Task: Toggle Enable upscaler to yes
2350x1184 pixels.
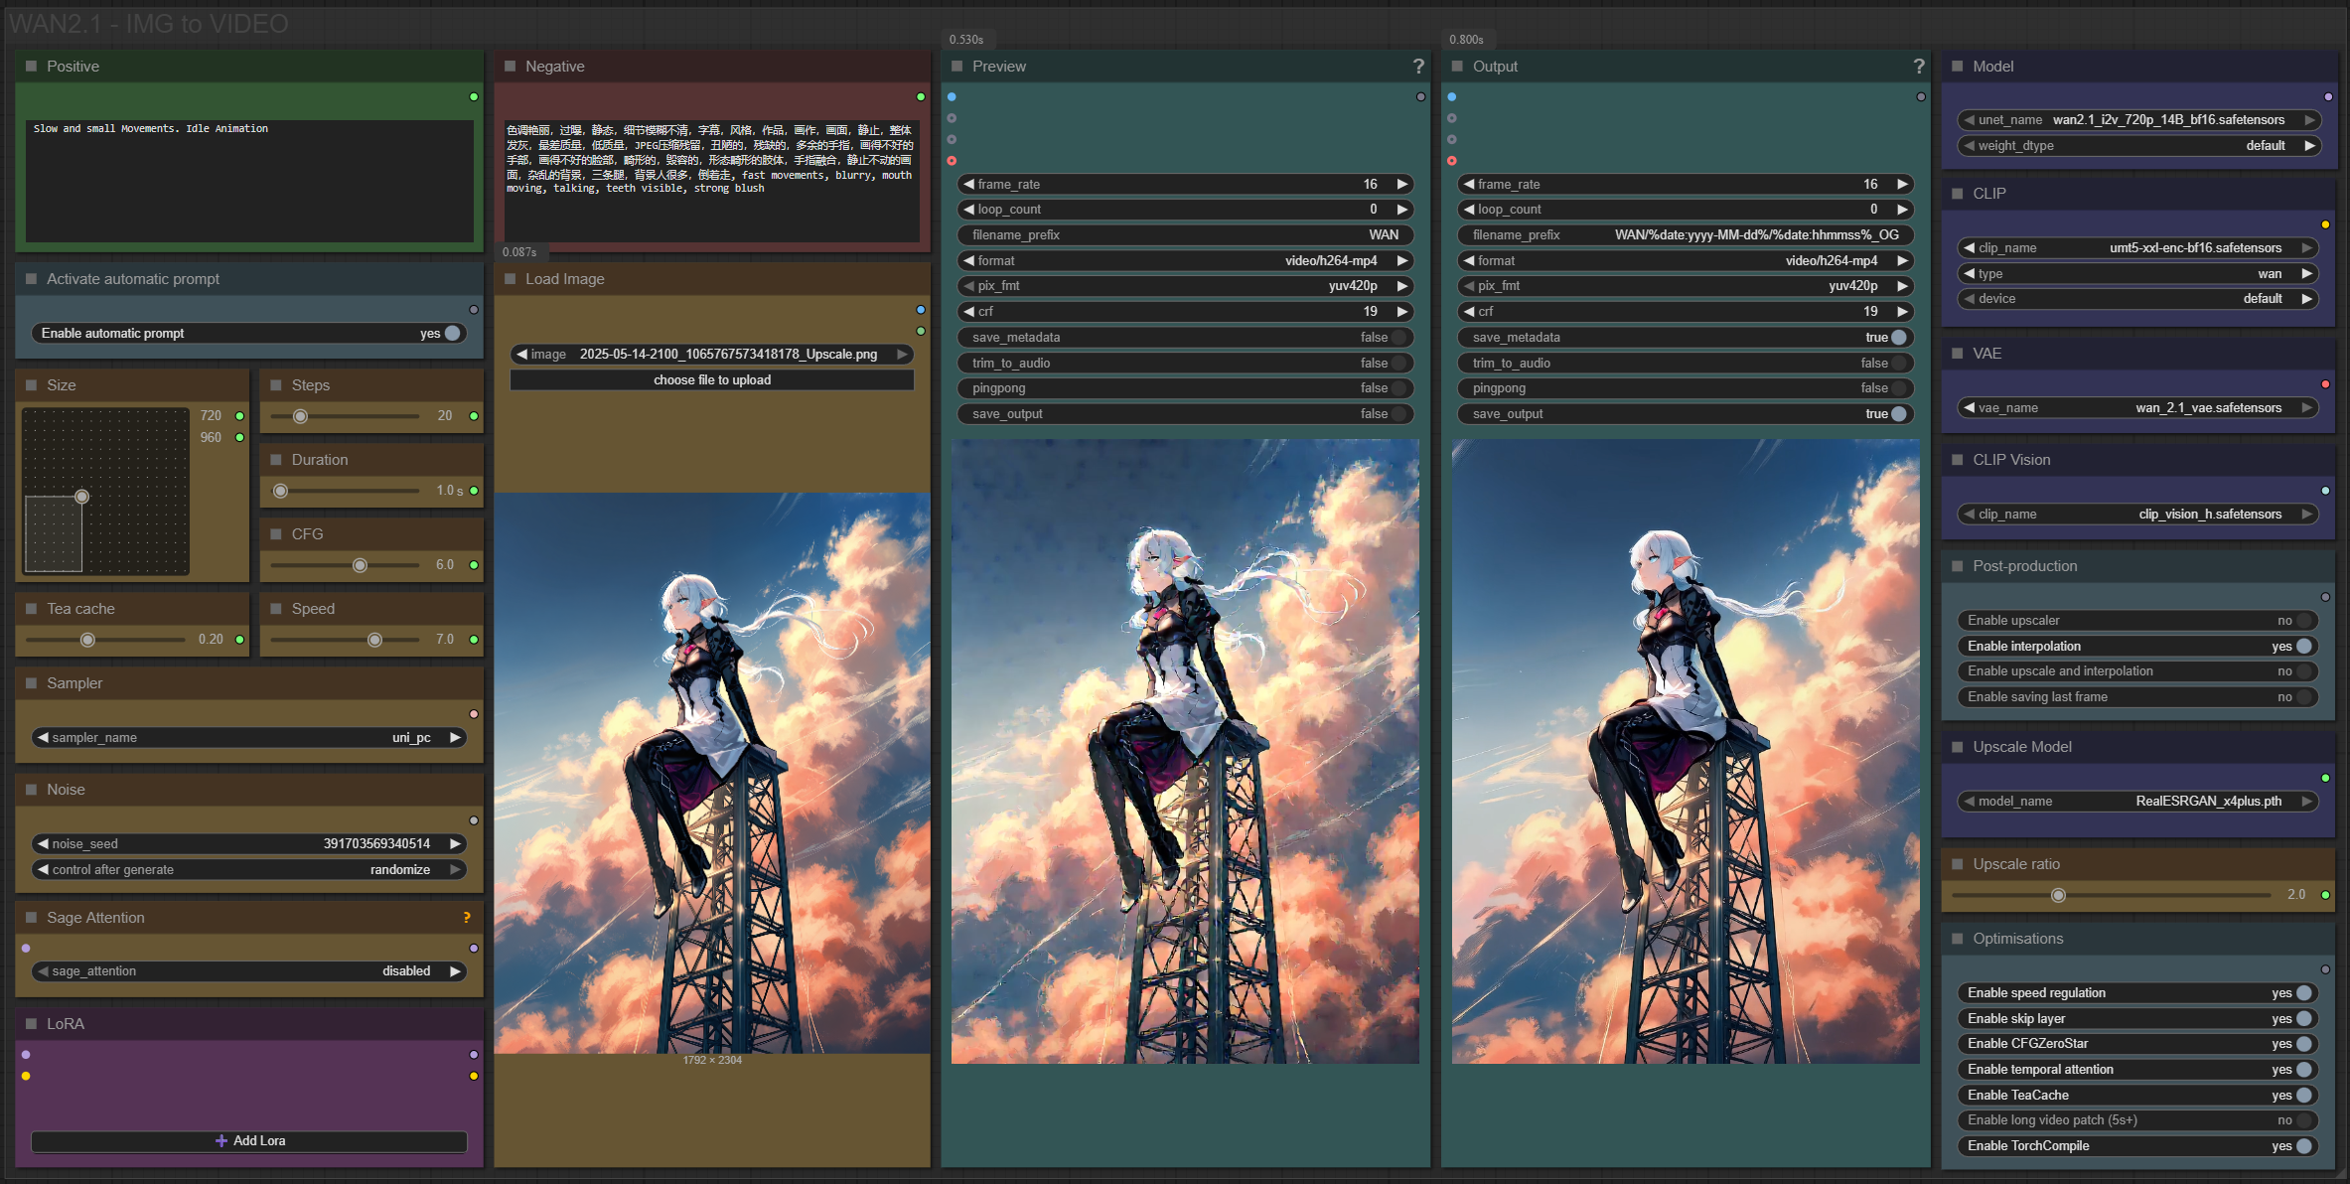Action: (2302, 621)
